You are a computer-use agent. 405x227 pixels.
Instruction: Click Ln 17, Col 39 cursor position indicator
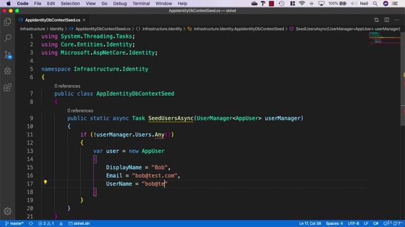[x=310, y=223]
